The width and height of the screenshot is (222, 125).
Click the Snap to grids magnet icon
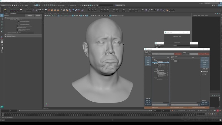pos(45,5)
